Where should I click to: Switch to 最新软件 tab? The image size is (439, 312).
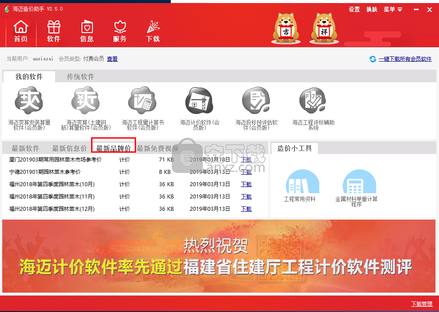25,148
